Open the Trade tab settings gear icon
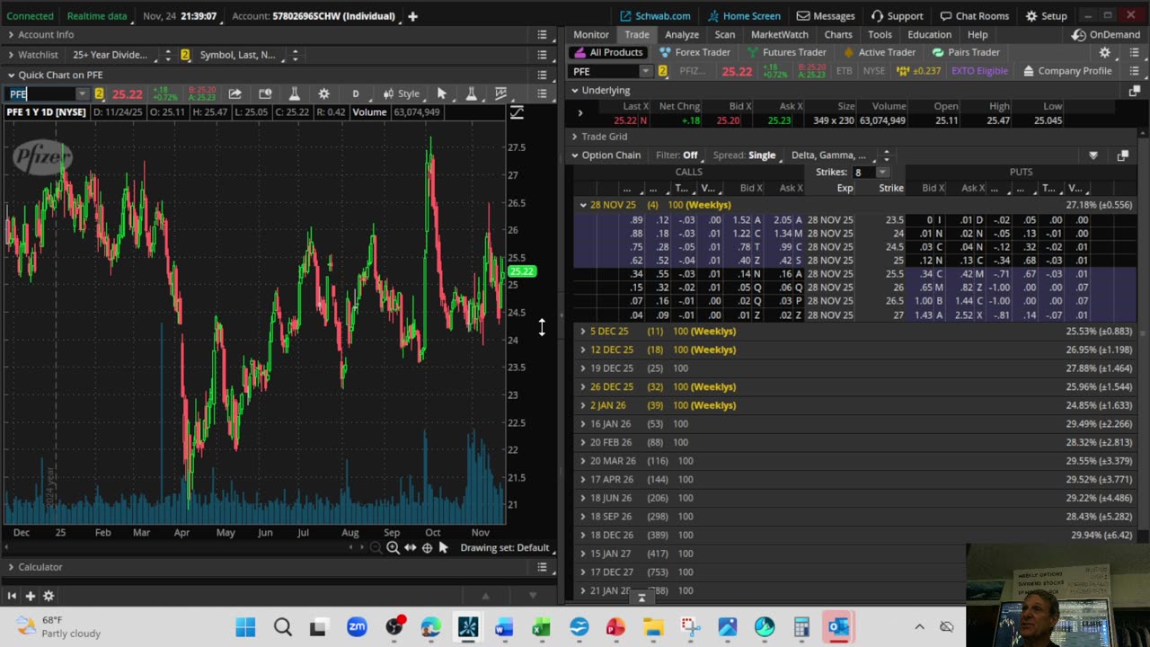Image resolution: width=1150 pixels, height=647 pixels. [x=1105, y=53]
